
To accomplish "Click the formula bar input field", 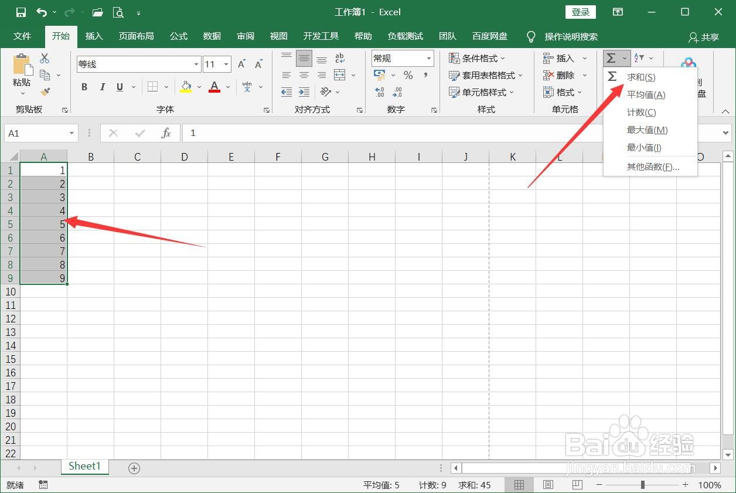I will (x=451, y=133).
